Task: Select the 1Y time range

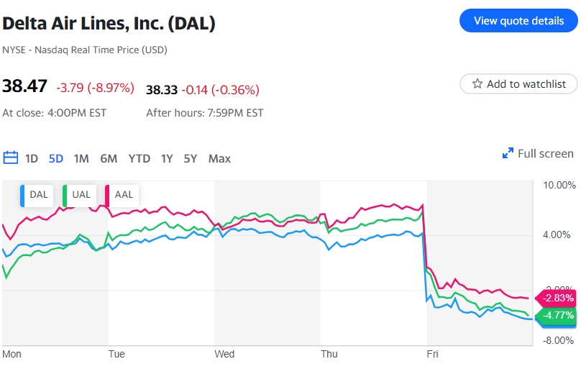Action: click(x=167, y=158)
